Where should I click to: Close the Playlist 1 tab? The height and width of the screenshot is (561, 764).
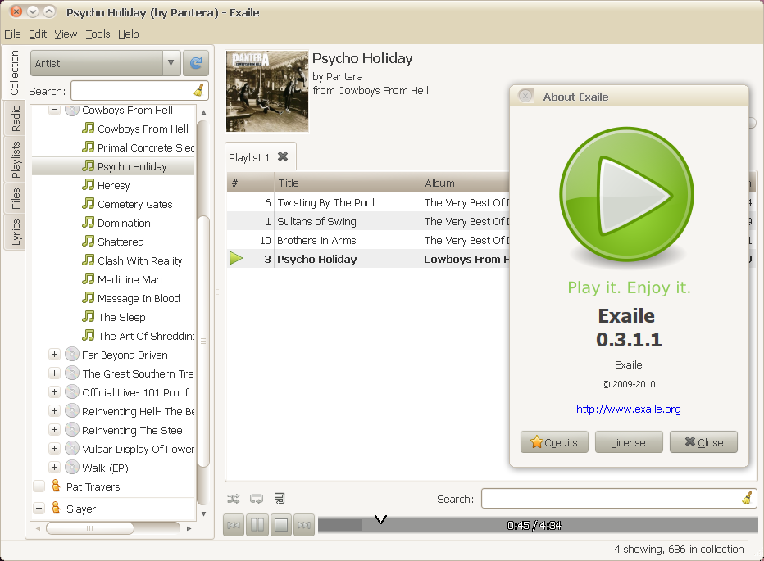point(283,156)
